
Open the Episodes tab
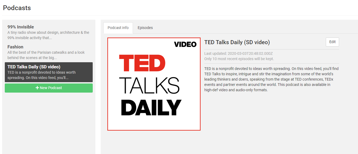(x=145, y=28)
